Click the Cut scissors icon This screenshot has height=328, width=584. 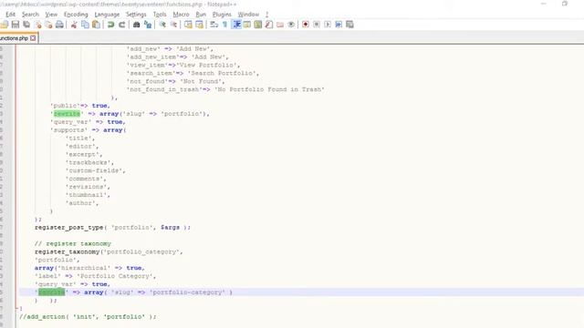[74, 25]
